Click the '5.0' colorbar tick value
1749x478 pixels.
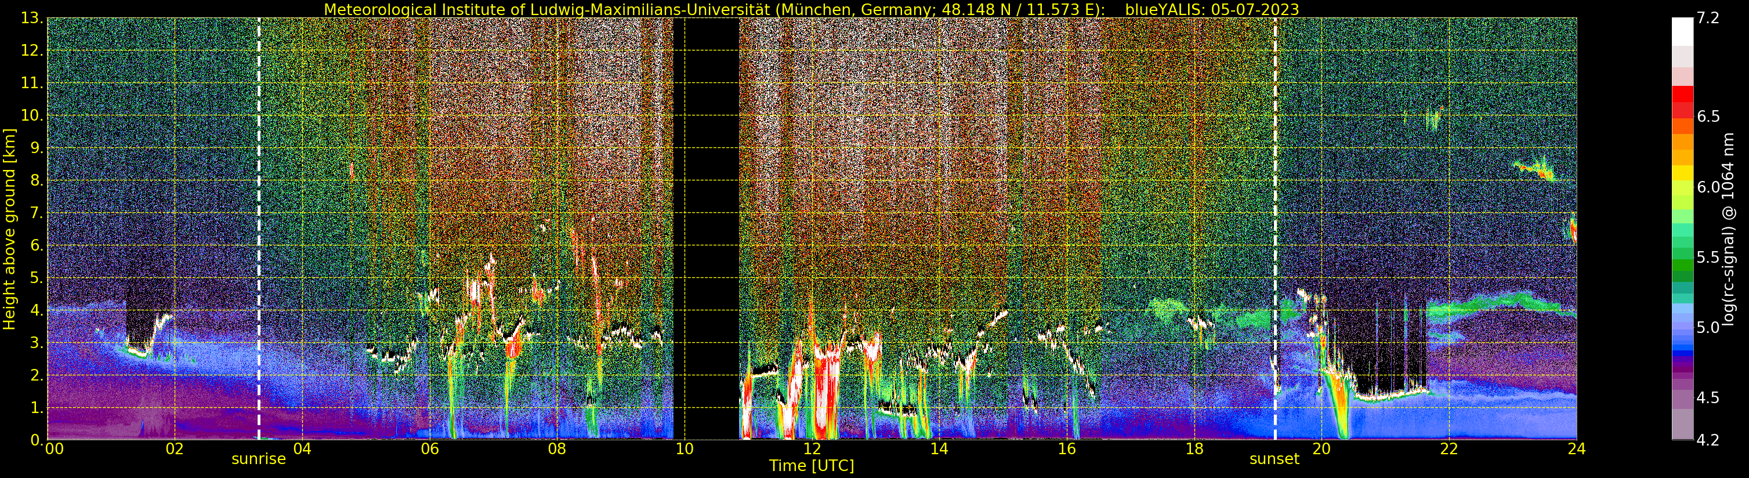pos(1707,327)
